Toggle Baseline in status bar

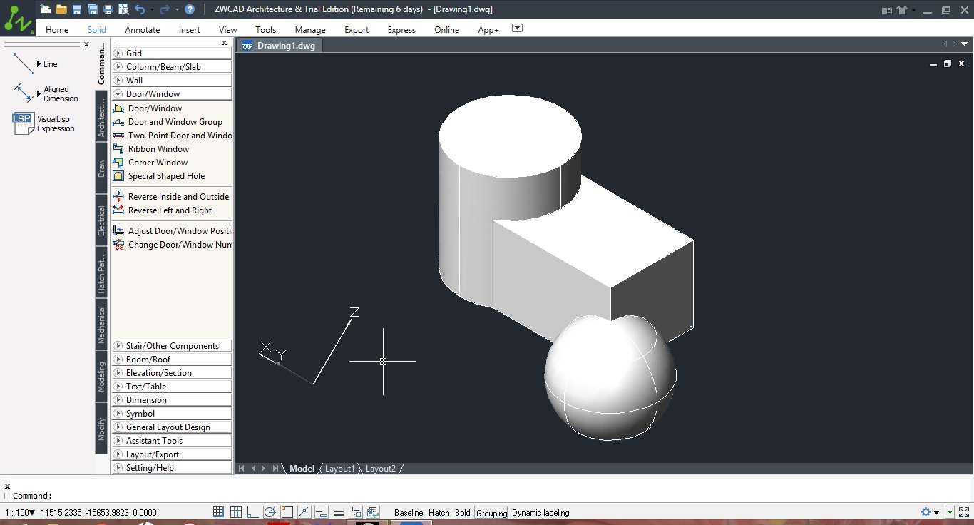pyautogui.click(x=409, y=513)
